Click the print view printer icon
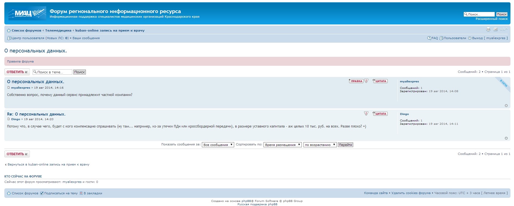 coord(488,29)
